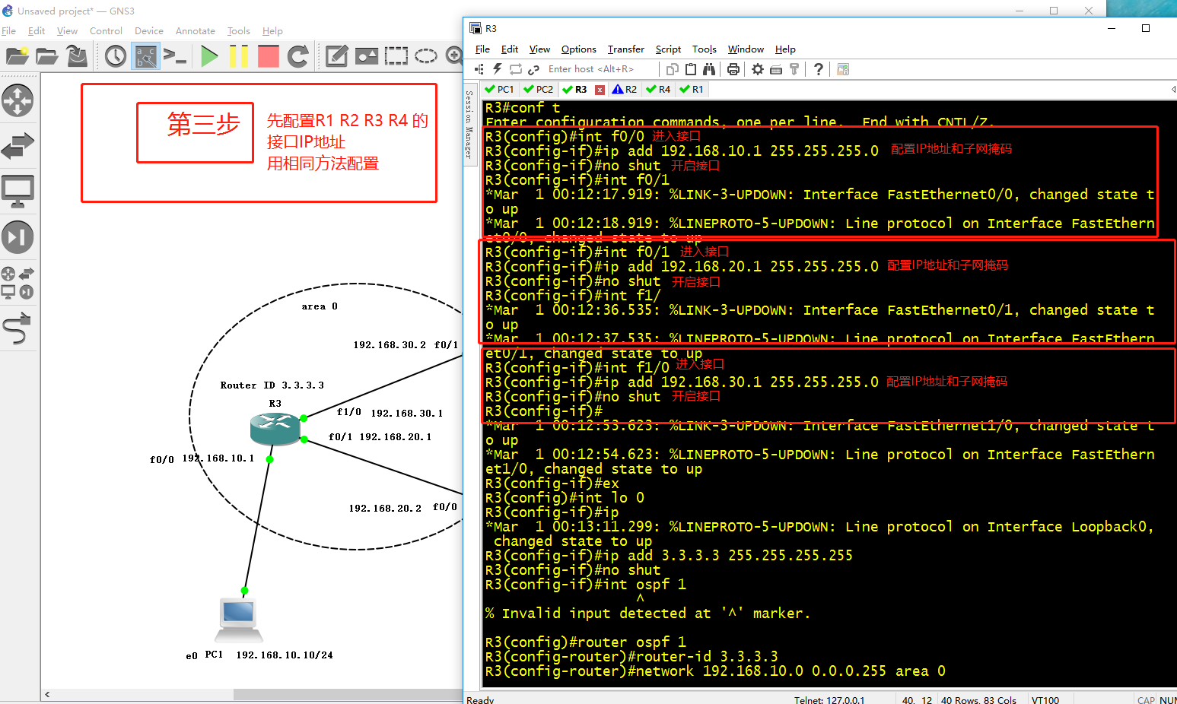Image resolution: width=1177 pixels, height=704 pixels.
Task: Start all devices with green play icon
Action: coord(209,55)
